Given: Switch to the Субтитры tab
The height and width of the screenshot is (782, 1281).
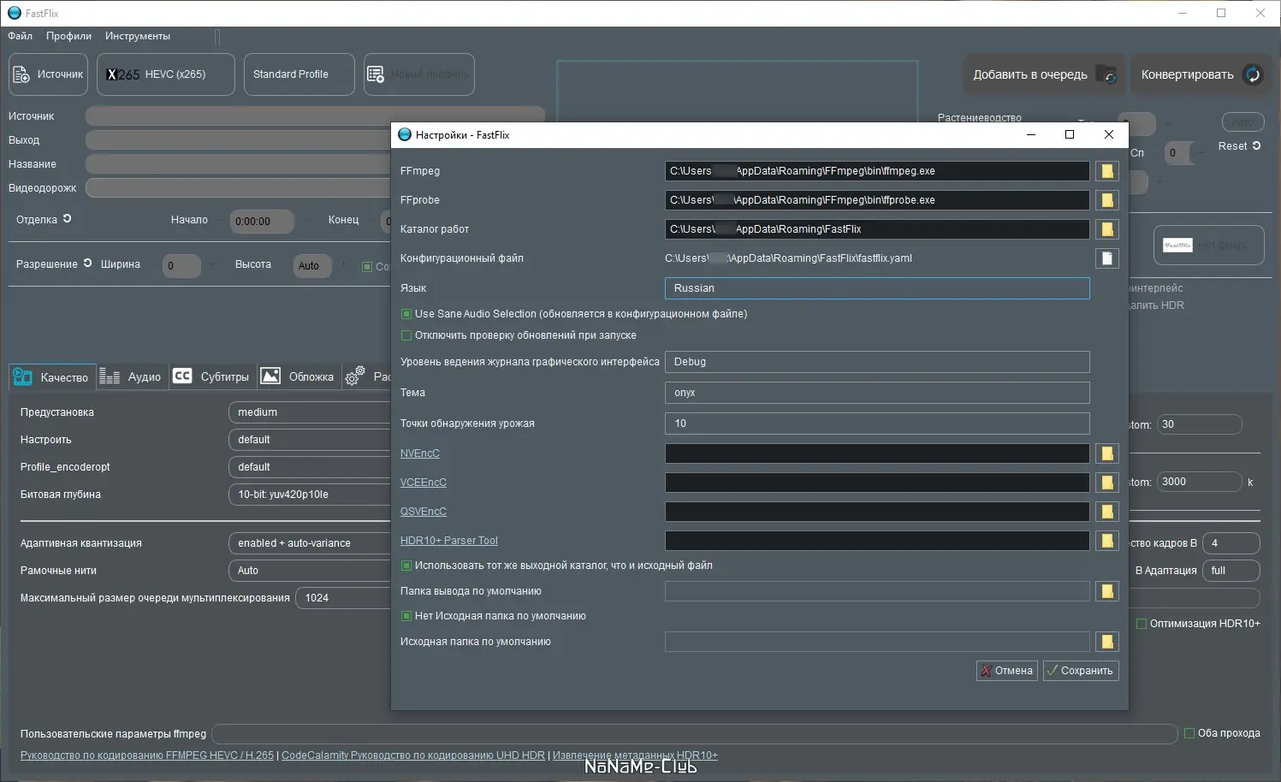Looking at the screenshot, I should coord(211,376).
